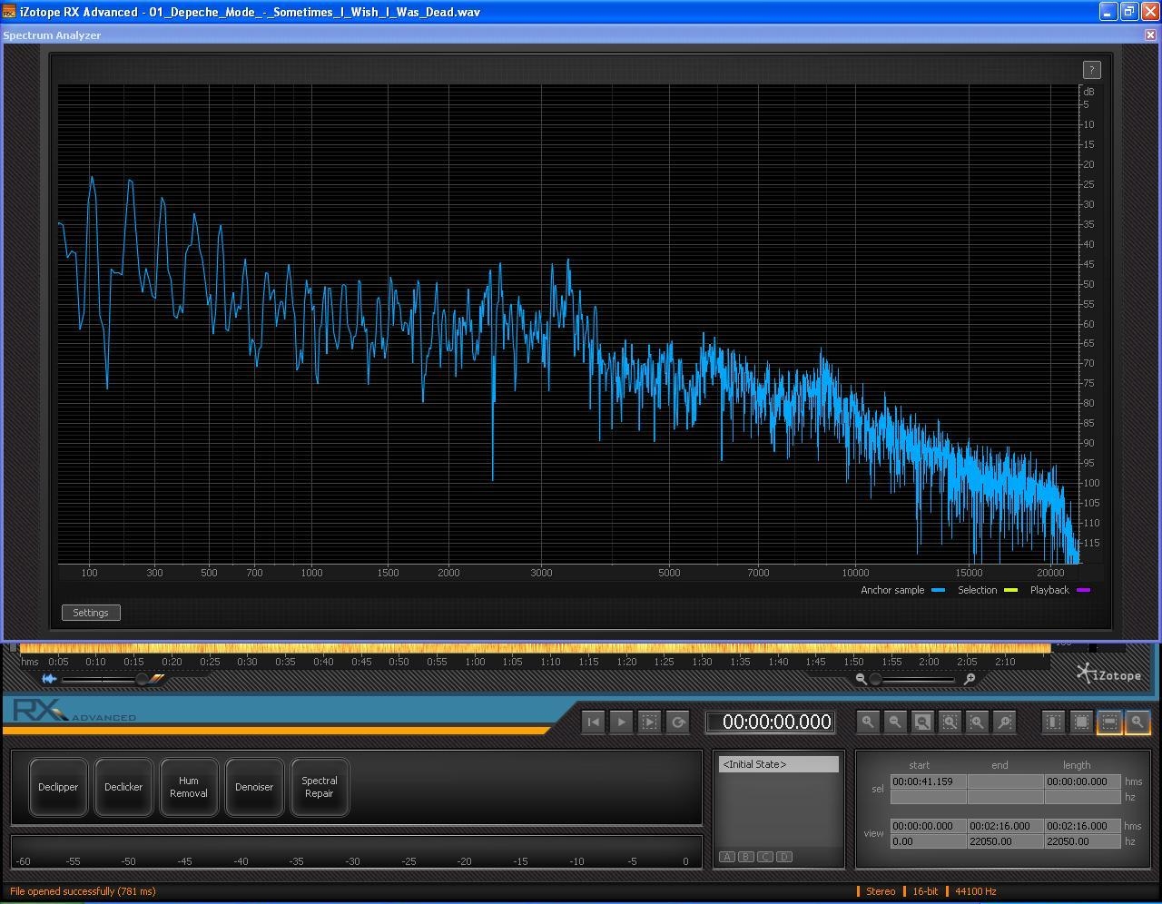Open the Denoiser module
Image resolution: width=1162 pixels, height=904 pixels.
[254, 787]
